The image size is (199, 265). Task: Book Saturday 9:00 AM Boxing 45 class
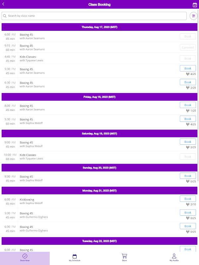(188, 142)
